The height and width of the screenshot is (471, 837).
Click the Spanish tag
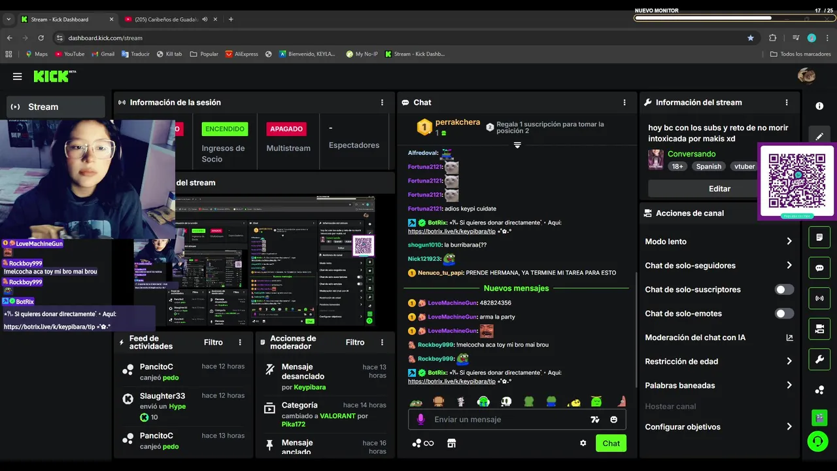click(708, 166)
